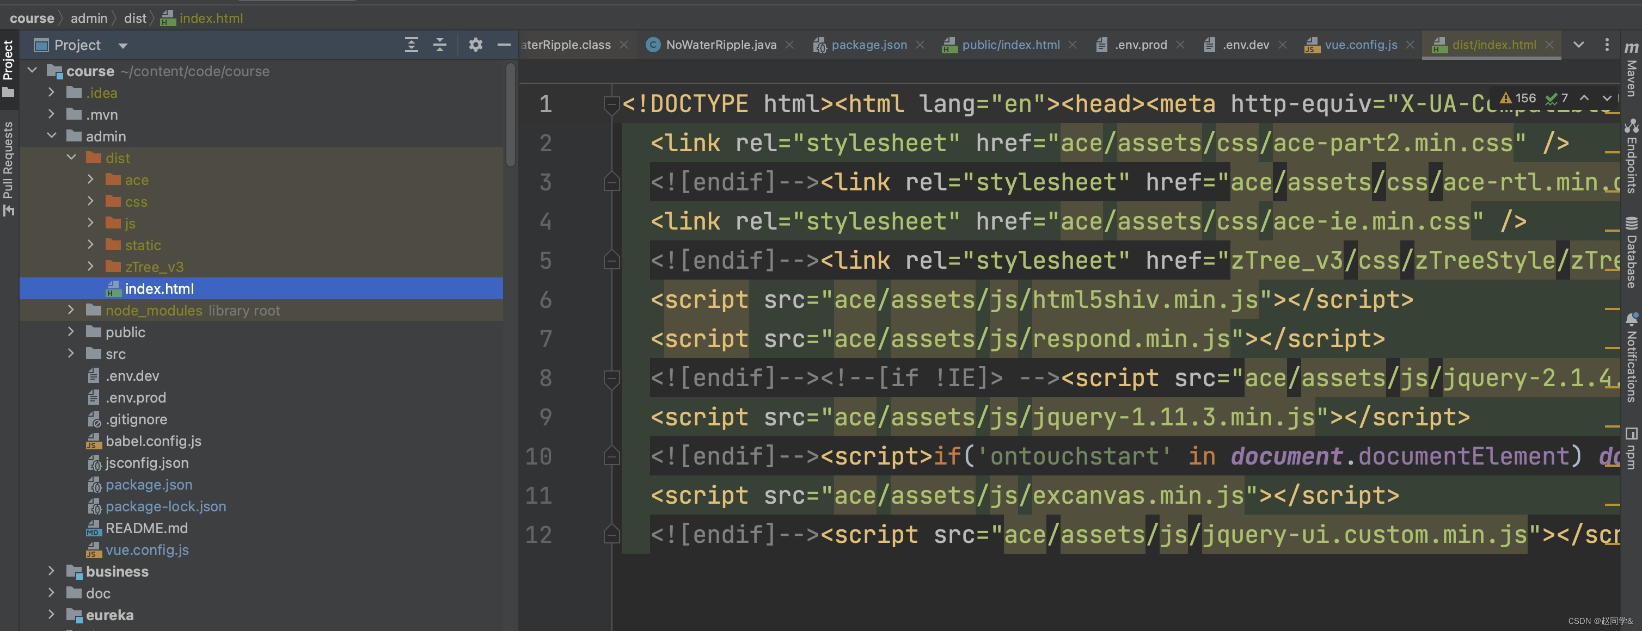Viewport: 1642px width, 631px height.
Task: Open the Maven tool window
Action: [1631, 69]
